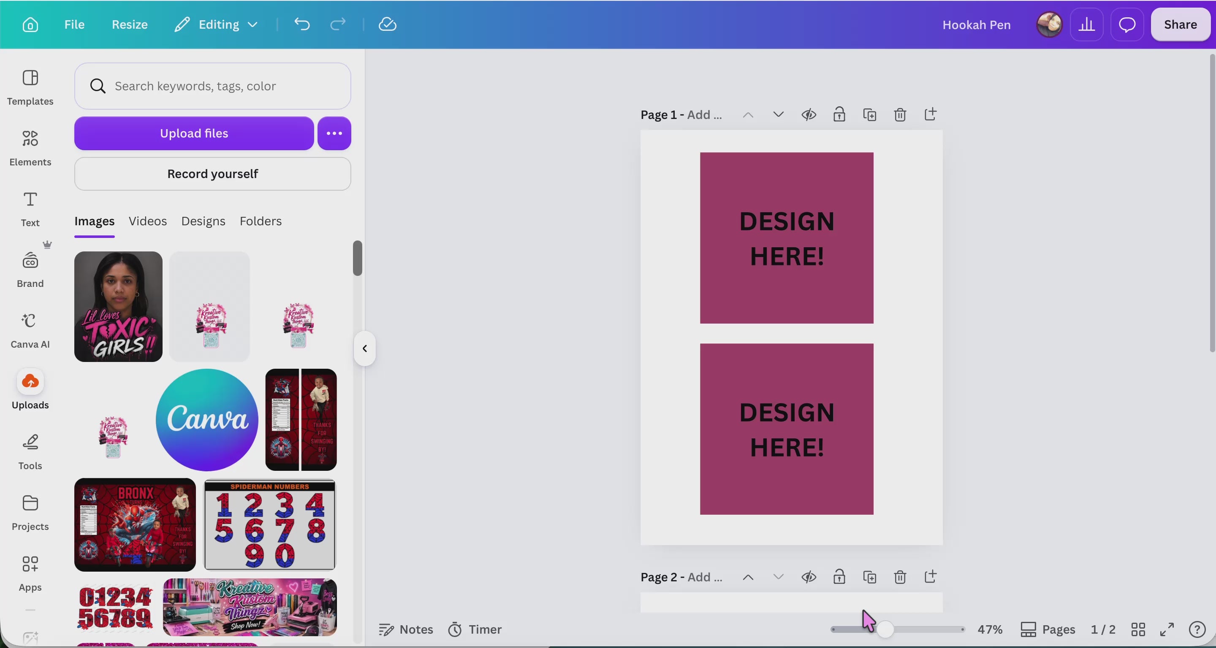Image resolution: width=1216 pixels, height=648 pixels.
Task: Click the Upload files button
Action: 194,133
